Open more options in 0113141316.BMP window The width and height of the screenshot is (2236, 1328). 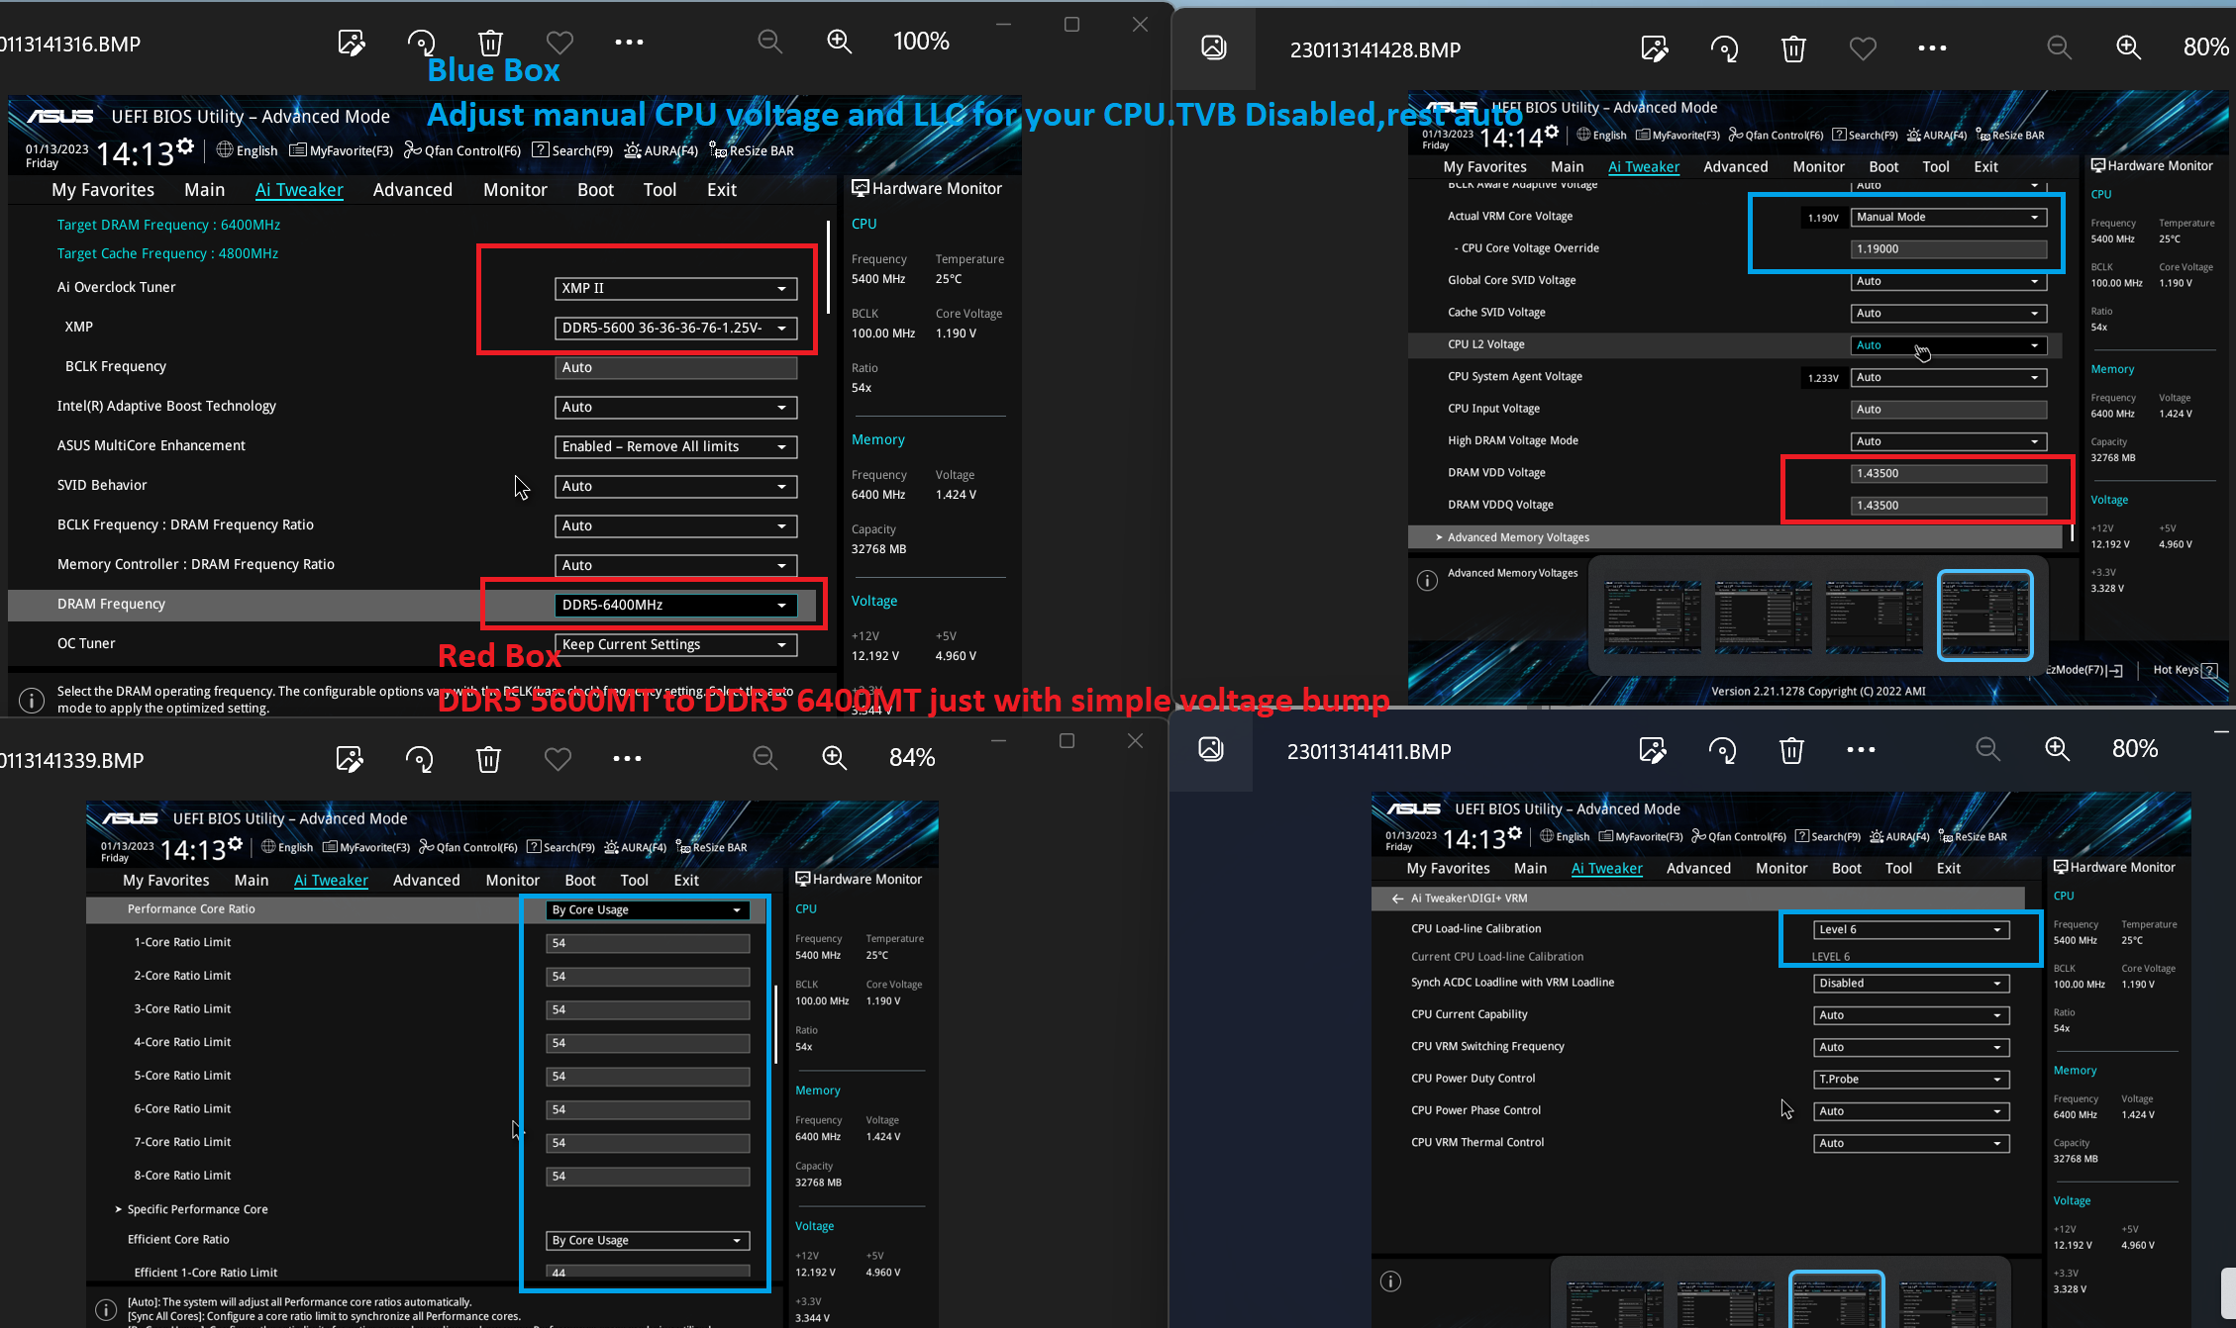pyautogui.click(x=629, y=42)
